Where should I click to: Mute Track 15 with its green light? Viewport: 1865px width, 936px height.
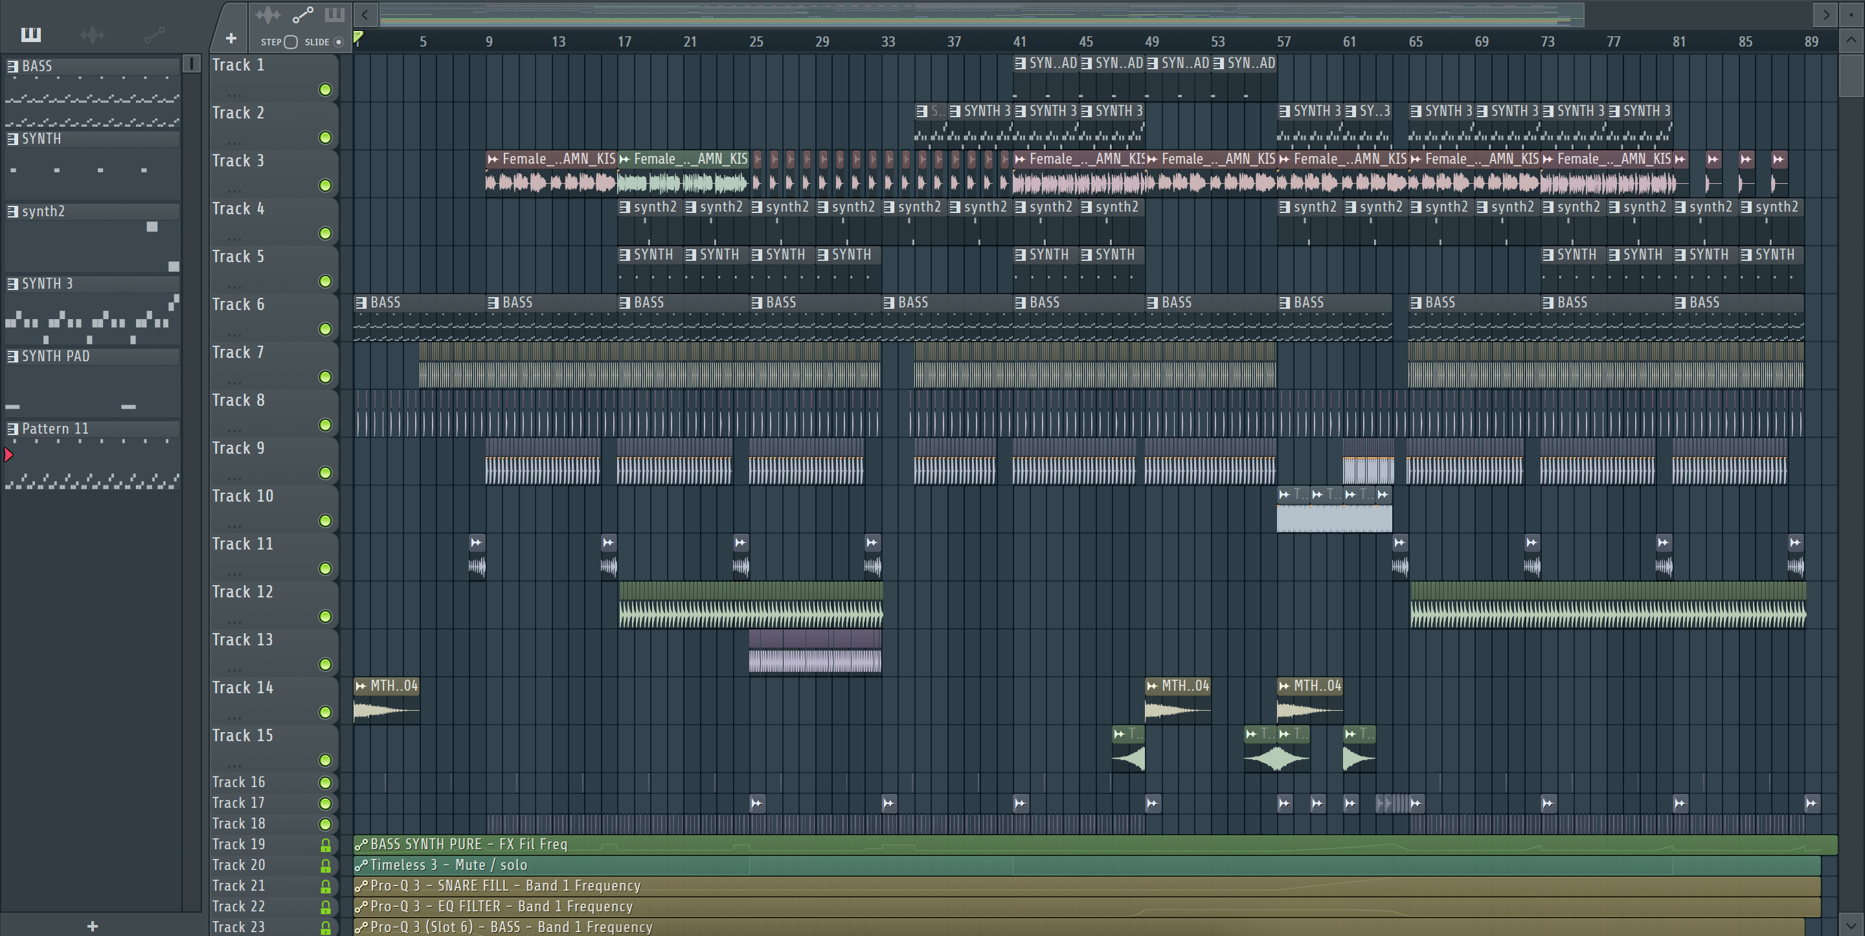[325, 760]
